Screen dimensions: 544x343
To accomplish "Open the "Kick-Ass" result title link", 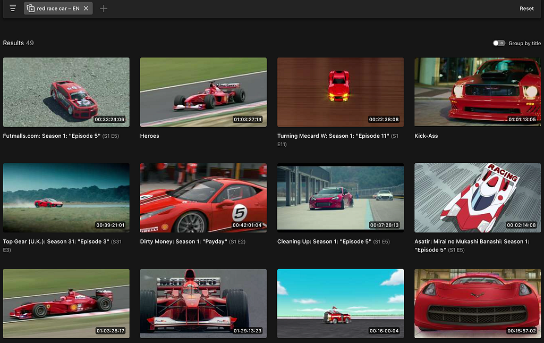I will tap(427, 136).
